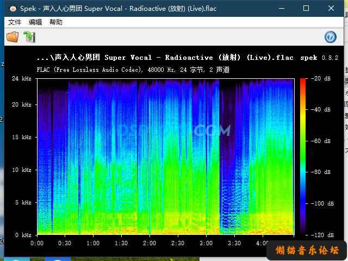
Task: Click the 5 kHz frequency label
Action: click(23, 202)
